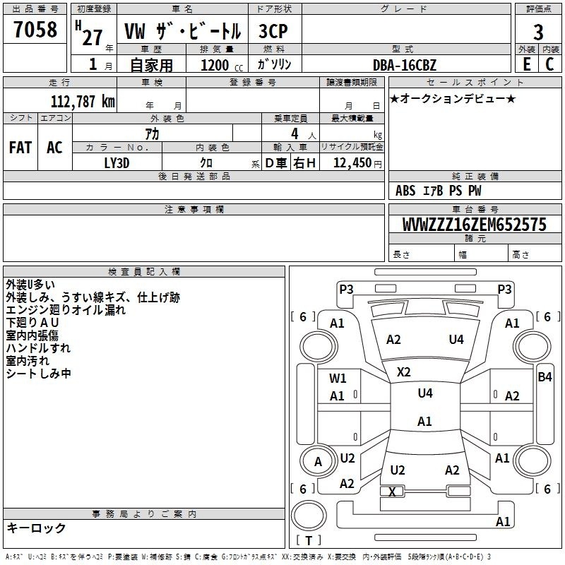Click the ABS エアB PS PW equipment line
The height and width of the screenshot is (565, 565).
point(439,191)
